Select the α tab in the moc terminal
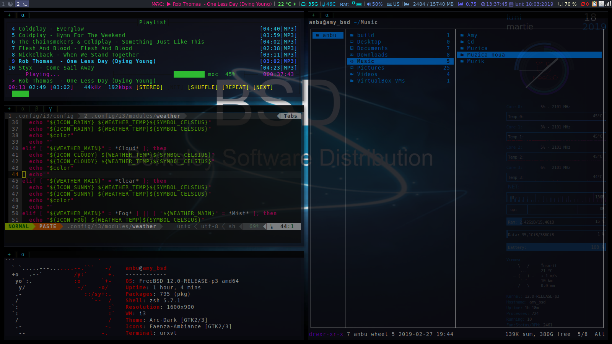The image size is (612, 344). point(23,15)
